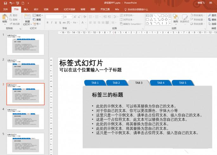
Task: Toggle underline formatting
Action: click(x=56, y=22)
